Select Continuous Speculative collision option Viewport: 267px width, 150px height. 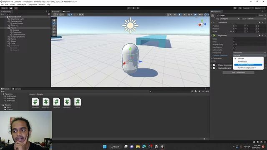(x=248, y=68)
